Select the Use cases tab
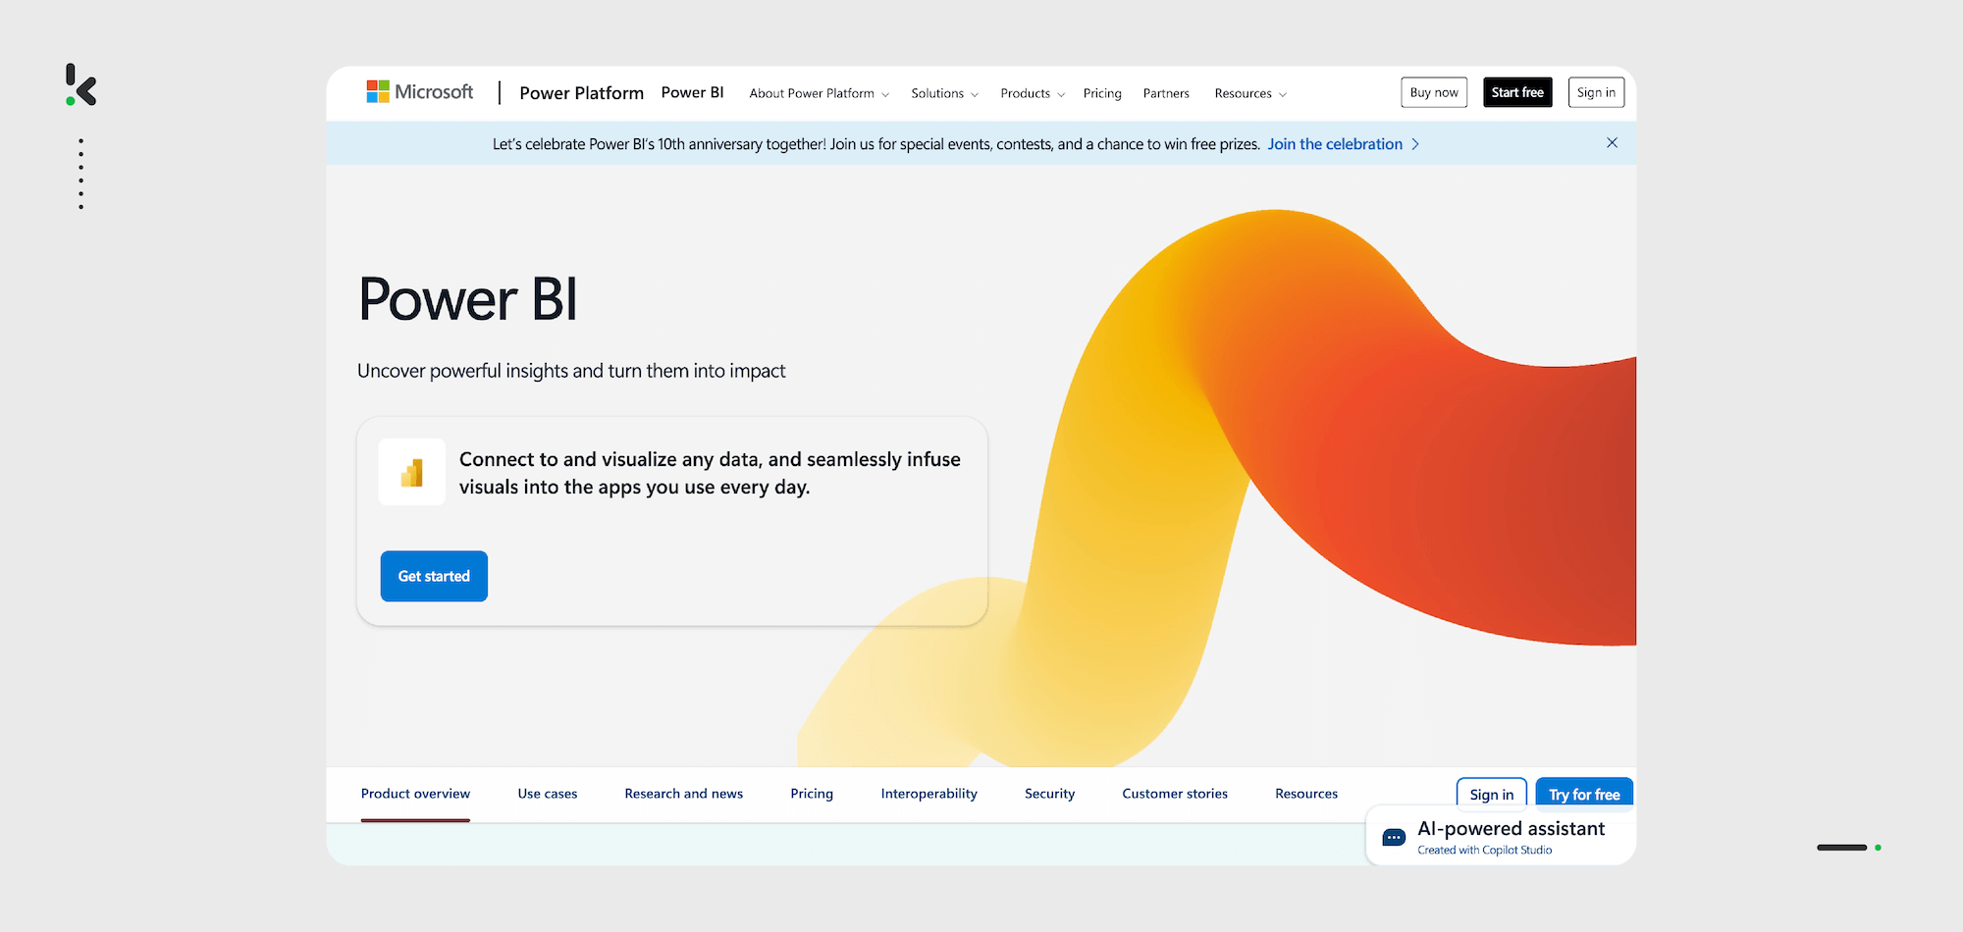 coord(548,794)
